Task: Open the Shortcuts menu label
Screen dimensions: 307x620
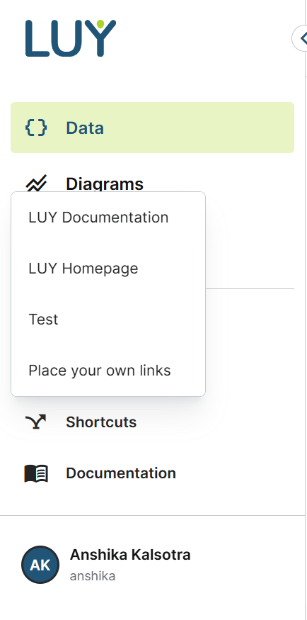Action: click(101, 422)
